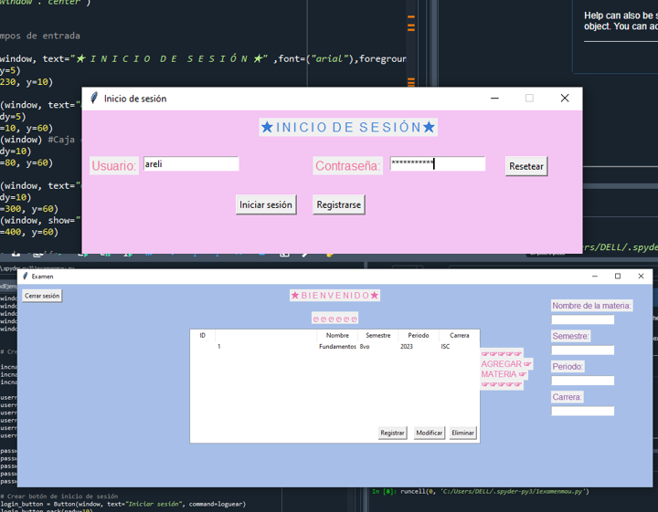Click the feather icon of Inicio de sesión window
The width and height of the screenshot is (658, 512).
point(94,98)
